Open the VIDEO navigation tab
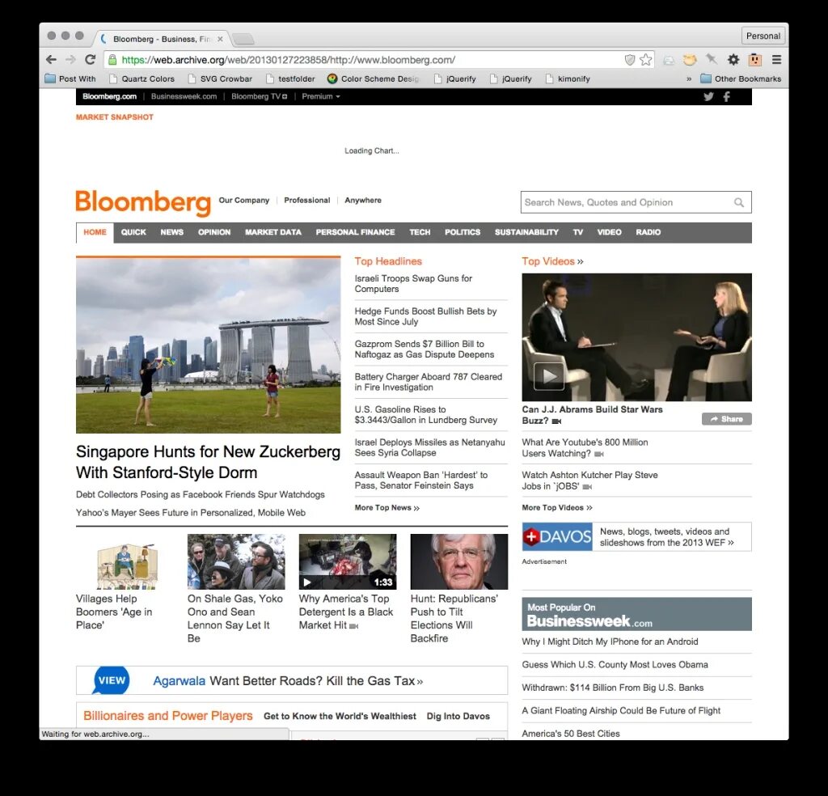 [x=610, y=232]
